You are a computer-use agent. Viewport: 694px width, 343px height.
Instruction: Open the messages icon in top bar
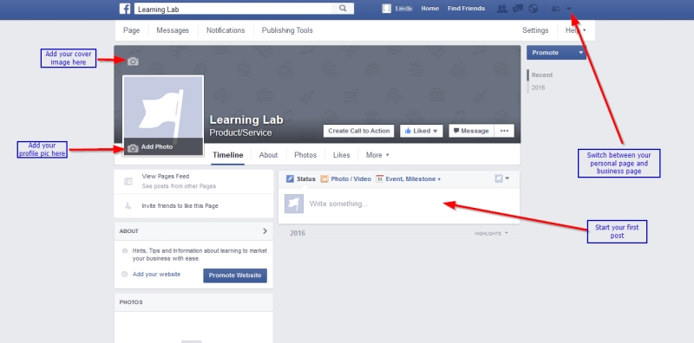(517, 9)
